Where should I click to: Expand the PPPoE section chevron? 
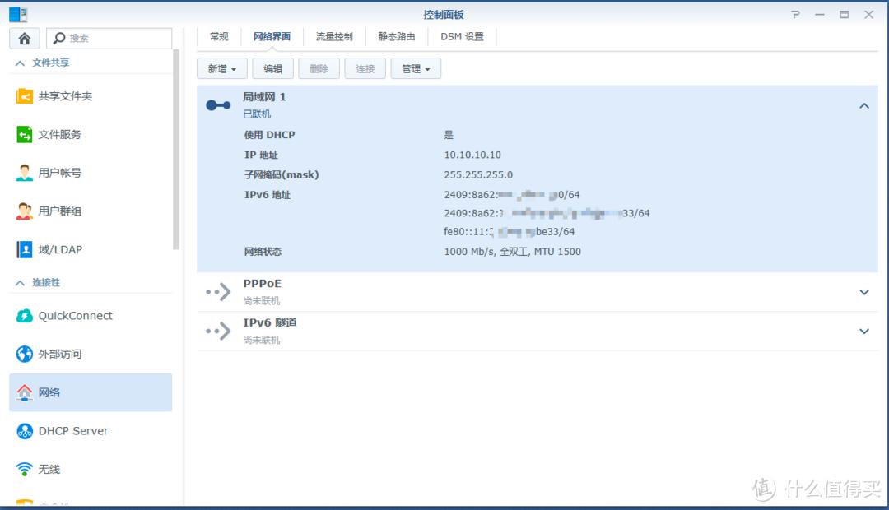(x=864, y=292)
